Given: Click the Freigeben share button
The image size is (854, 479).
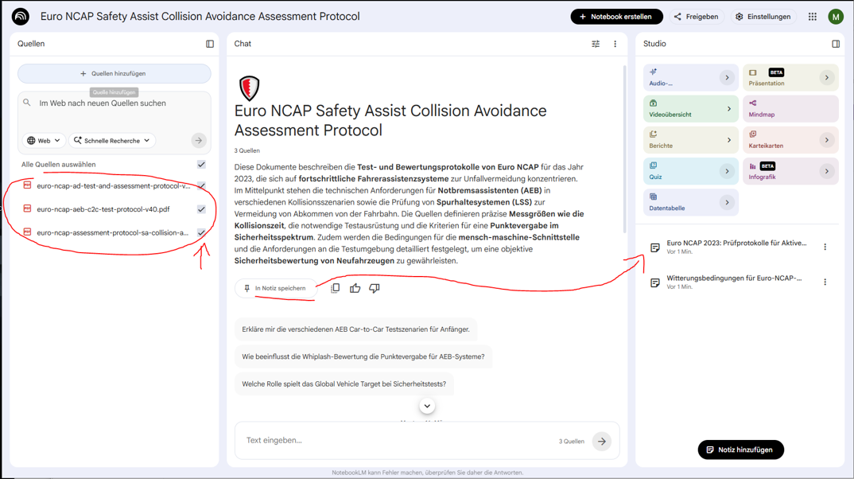Looking at the screenshot, I should (x=696, y=17).
